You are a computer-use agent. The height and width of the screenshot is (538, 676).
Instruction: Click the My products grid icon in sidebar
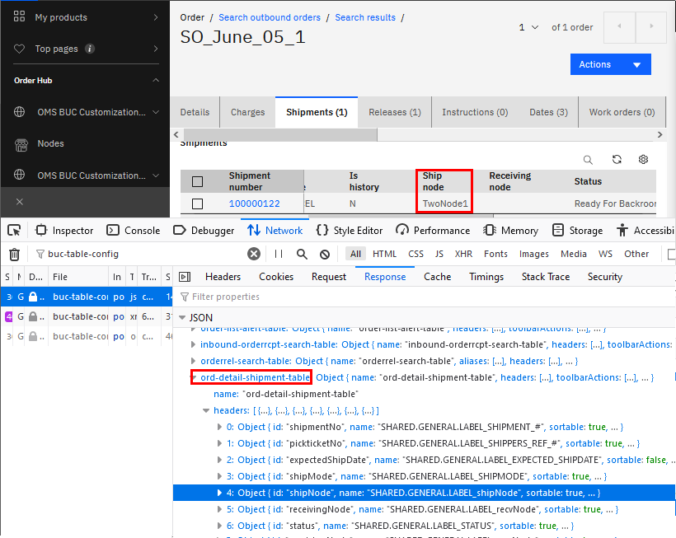[20, 16]
